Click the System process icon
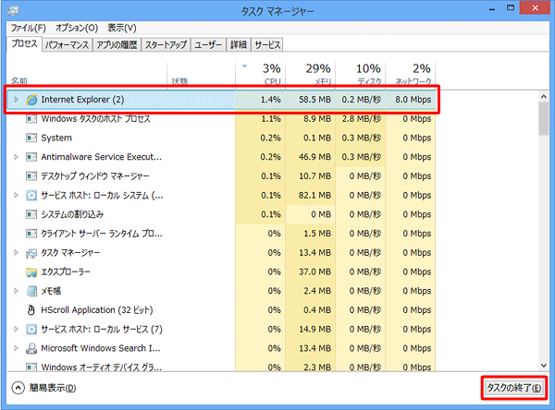This screenshot has width=555, height=410. (31, 138)
